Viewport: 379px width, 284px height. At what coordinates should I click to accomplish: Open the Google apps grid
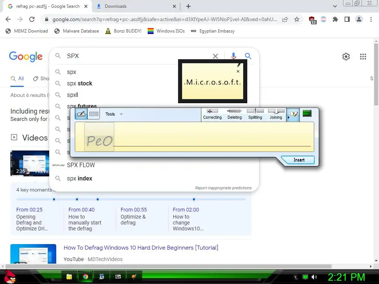click(x=363, y=57)
